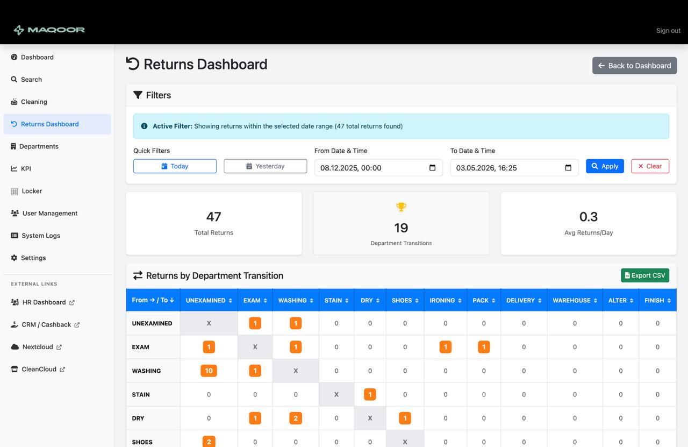Image resolution: width=688 pixels, height=447 pixels.
Task: Click EXAM row's 1 badge under PACK
Action: tap(484, 347)
